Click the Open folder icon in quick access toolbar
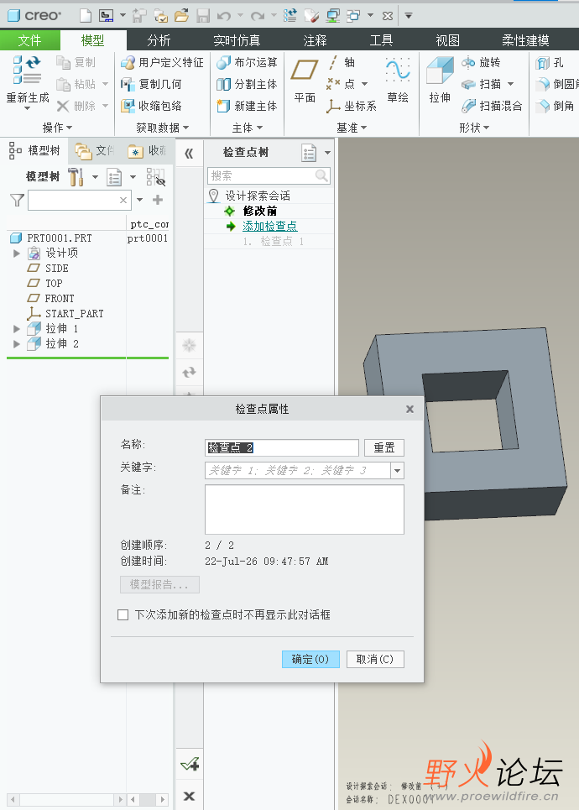579x810 pixels. (x=181, y=15)
